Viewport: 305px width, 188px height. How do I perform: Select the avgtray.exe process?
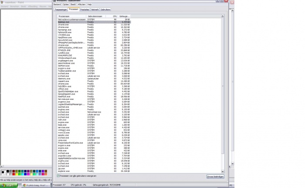pos(94,109)
